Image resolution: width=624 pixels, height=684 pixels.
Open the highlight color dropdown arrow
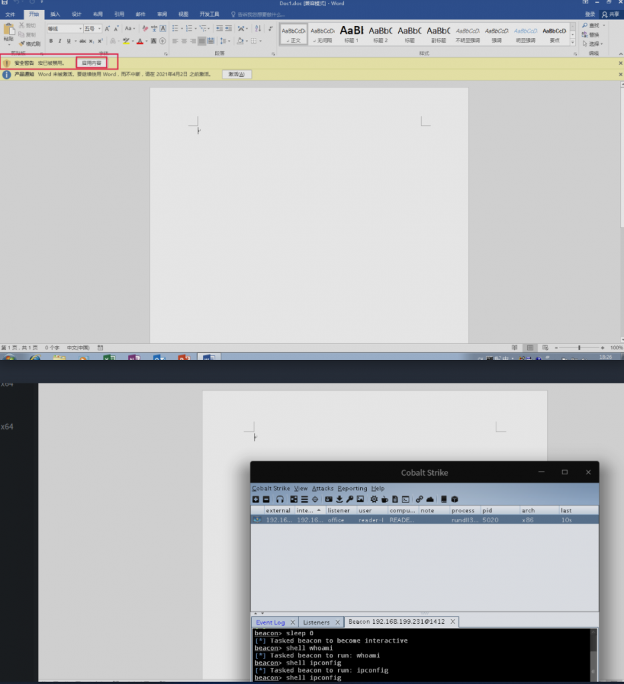pos(133,41)
